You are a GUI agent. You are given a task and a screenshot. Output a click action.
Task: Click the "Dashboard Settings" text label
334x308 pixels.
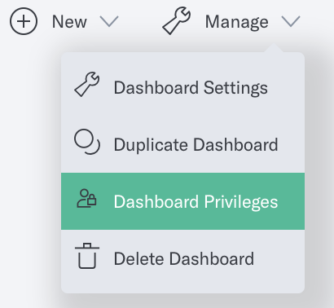191,88
